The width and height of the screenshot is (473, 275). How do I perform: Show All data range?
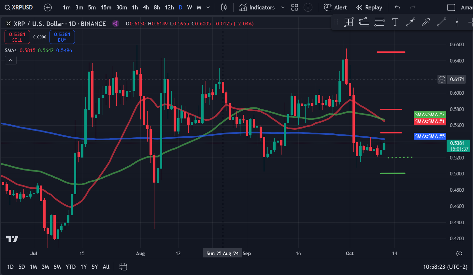(x=106, y=267)
